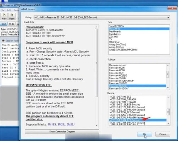The height and width of the screenshot is (141, 178).
Task: Click the History combo box field
Action: (x=102, y=17)
